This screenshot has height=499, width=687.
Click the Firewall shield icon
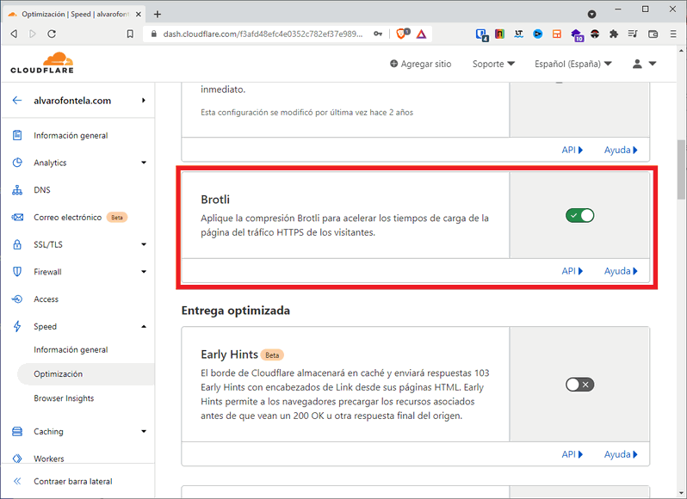pyautogui.click(x=17, y=272)
